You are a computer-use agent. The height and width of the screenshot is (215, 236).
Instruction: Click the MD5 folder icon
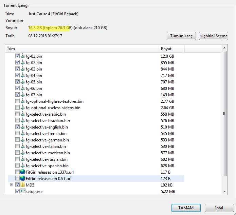23,185
